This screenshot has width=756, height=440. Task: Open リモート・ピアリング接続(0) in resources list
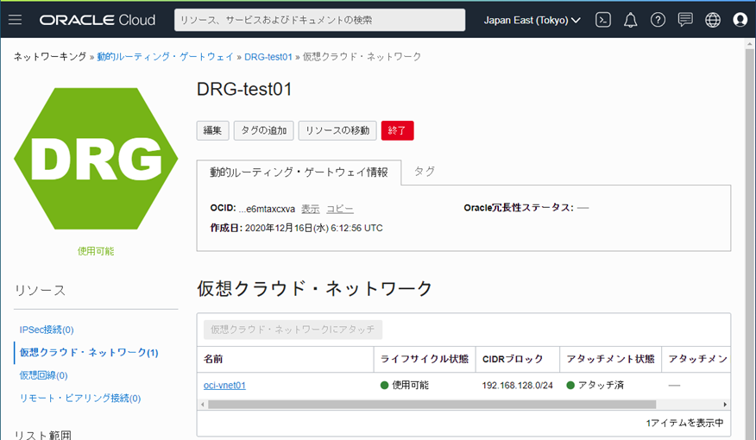[80, 398]
